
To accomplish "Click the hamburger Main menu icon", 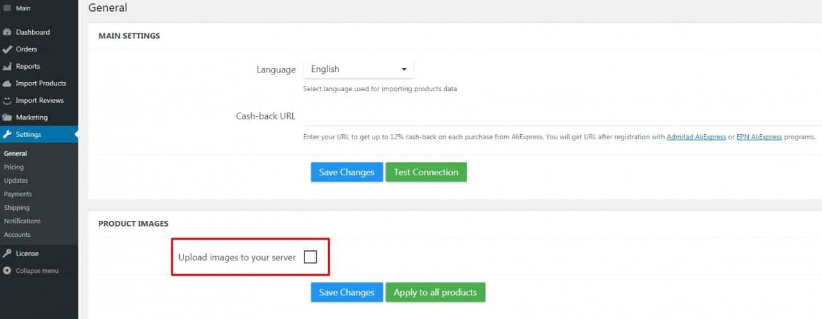I will [7, 8].
